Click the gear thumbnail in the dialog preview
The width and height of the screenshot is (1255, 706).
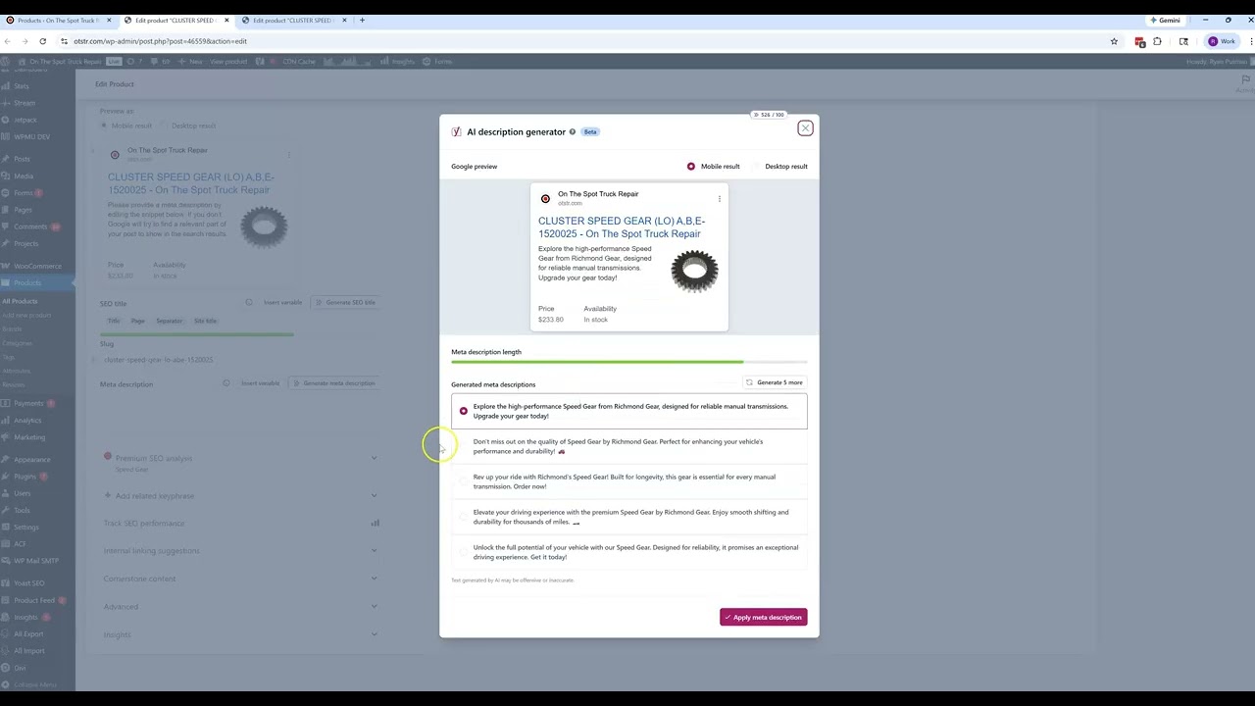pyautogui.click(x=694, y=272)
